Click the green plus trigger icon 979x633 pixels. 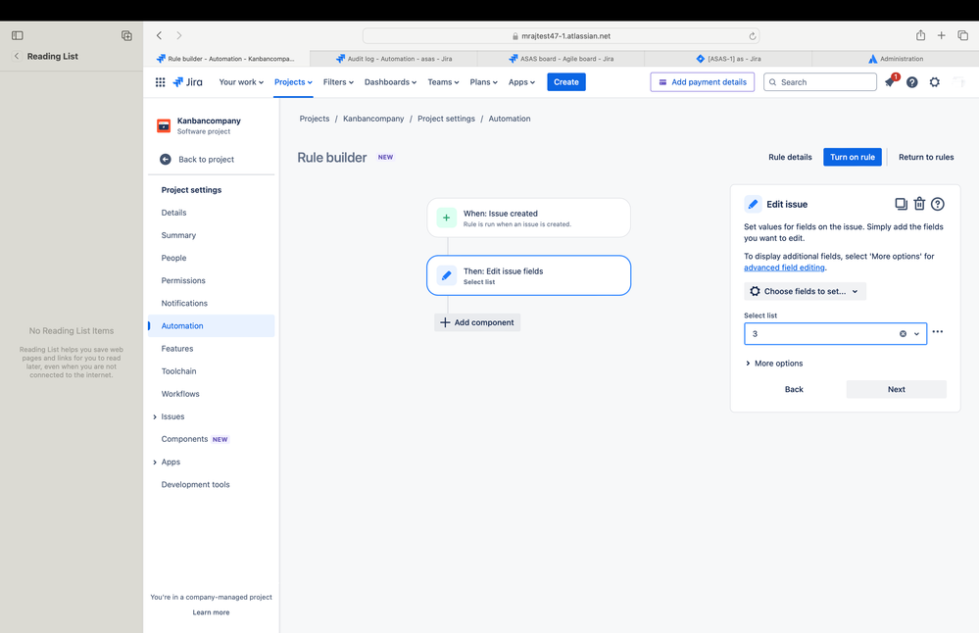pos(447,218)
